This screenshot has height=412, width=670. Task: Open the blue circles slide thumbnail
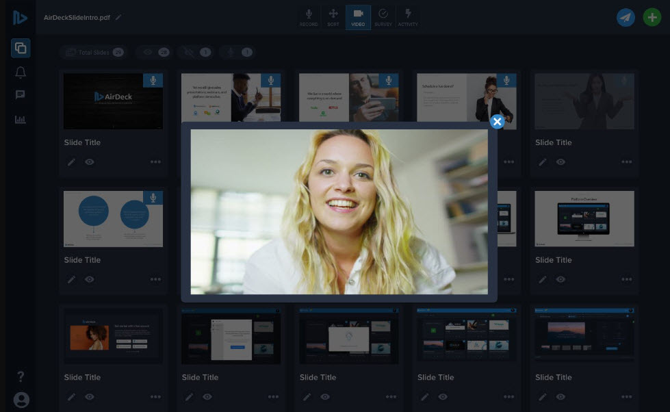click(113, 218)
